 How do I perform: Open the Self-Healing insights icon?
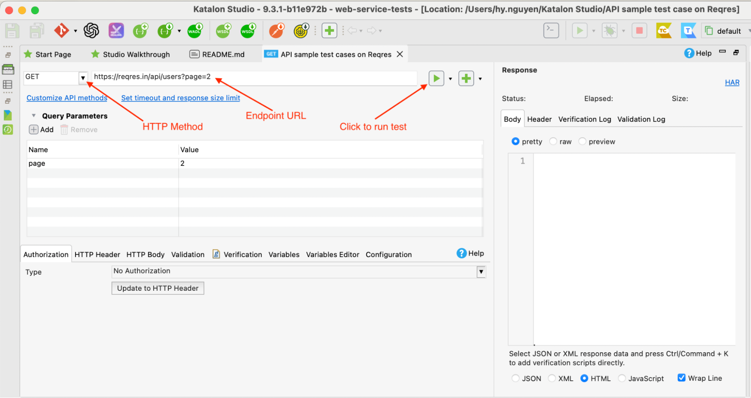click(116, 31)
